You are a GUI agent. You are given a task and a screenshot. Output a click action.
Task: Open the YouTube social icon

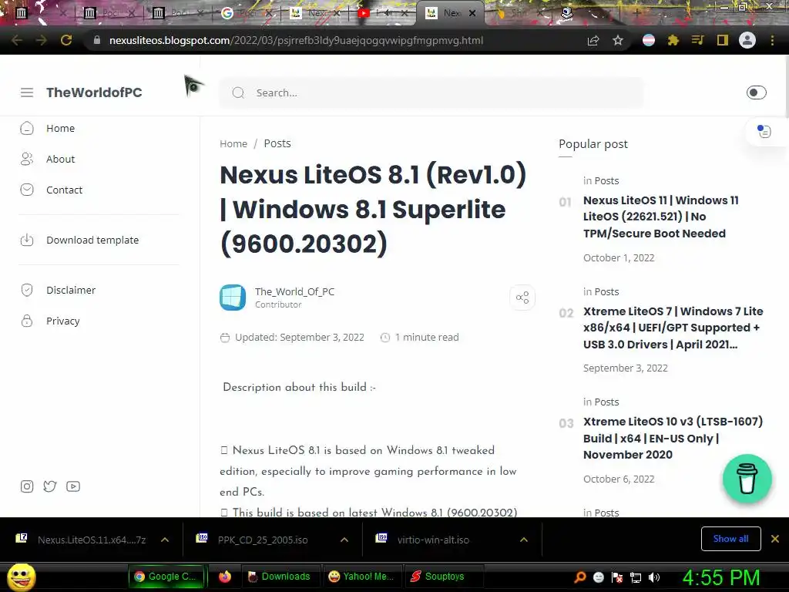click(x=73, y=486)
